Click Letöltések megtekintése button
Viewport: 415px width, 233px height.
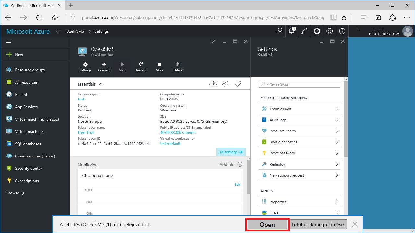[x=318, y=225]
